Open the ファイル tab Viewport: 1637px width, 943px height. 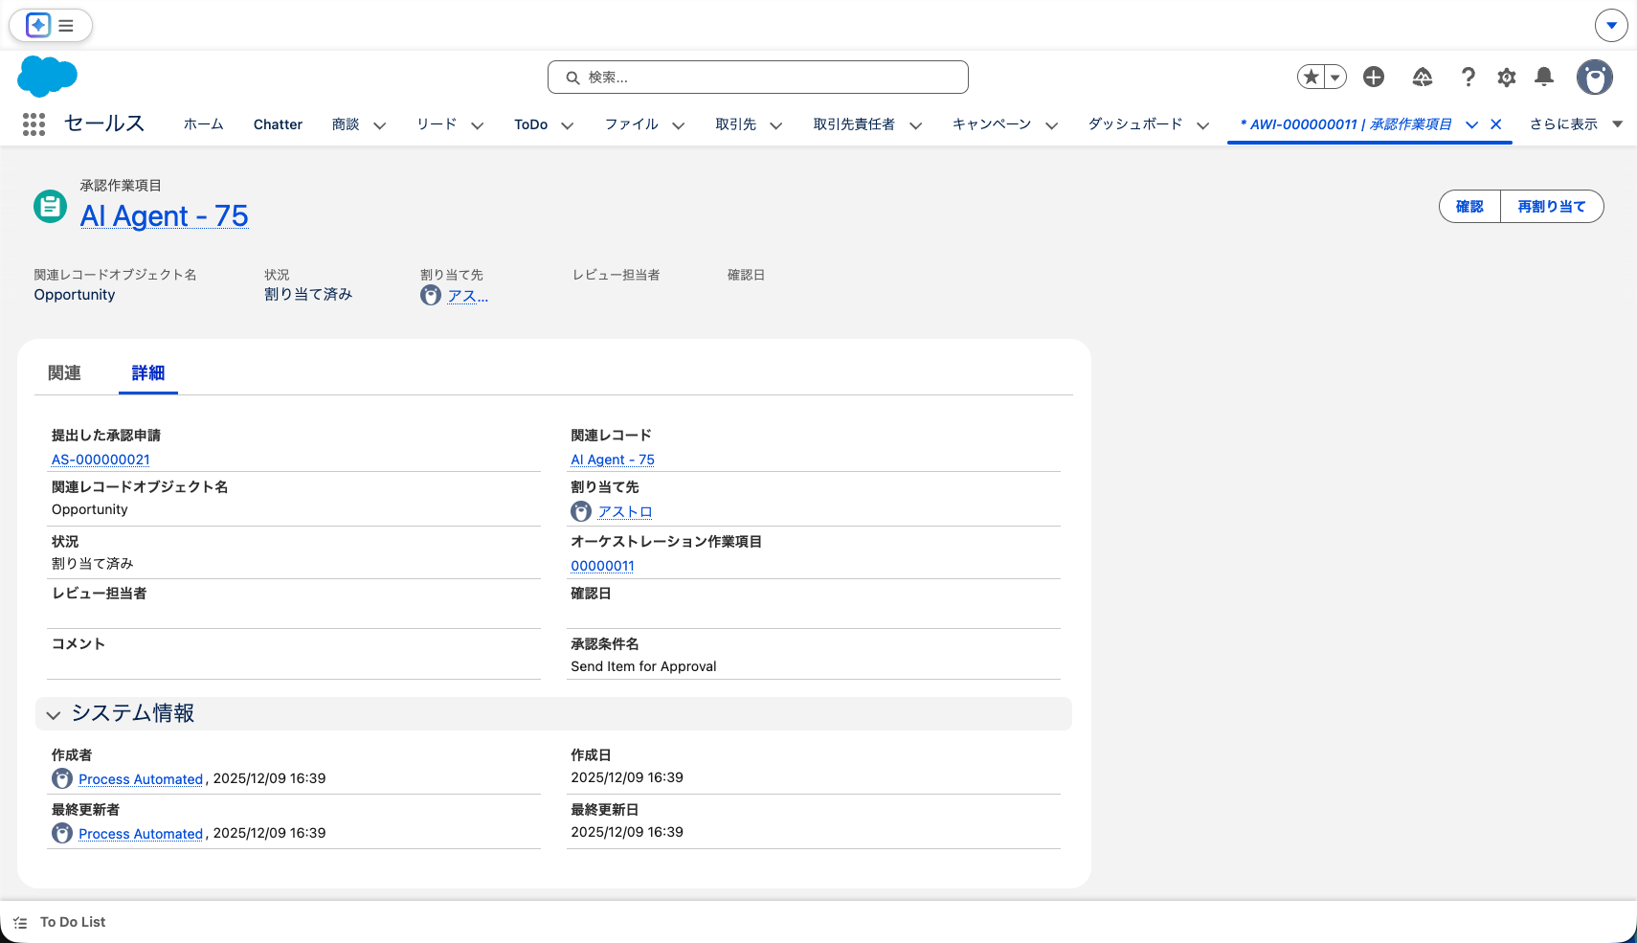click(x=632, y=124)
